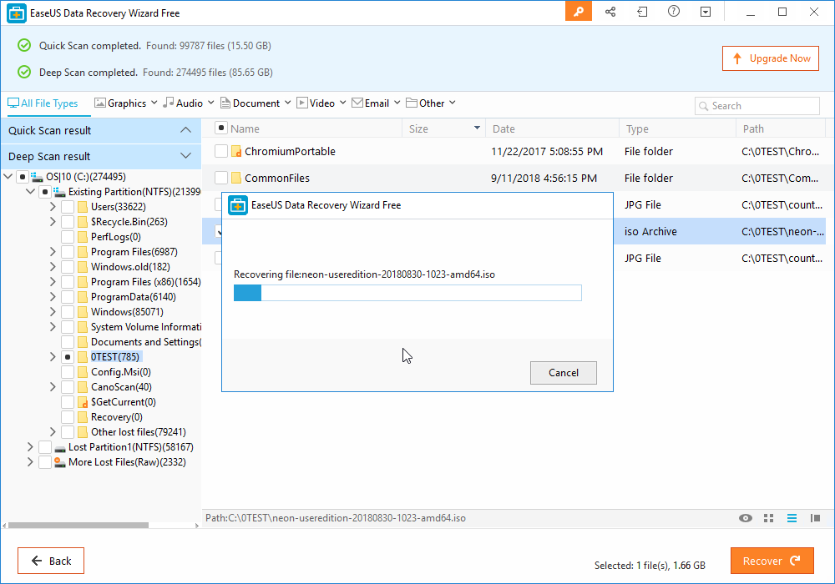
Task: Click the CommonFiles folder icon
Action: point(236,179)
